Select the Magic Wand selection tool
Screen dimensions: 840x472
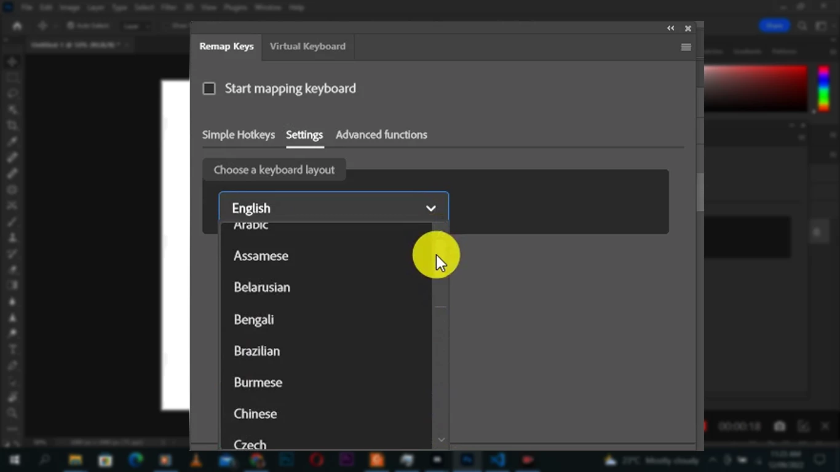pyautogui.click(x=12, y=110)
